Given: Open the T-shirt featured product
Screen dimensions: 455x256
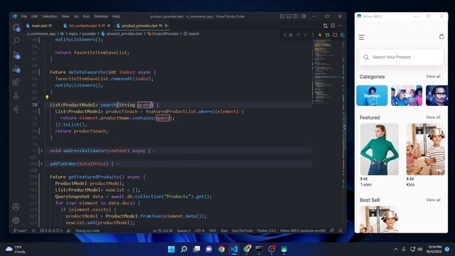Looking at the screenshot, I should tap(379, 155).
